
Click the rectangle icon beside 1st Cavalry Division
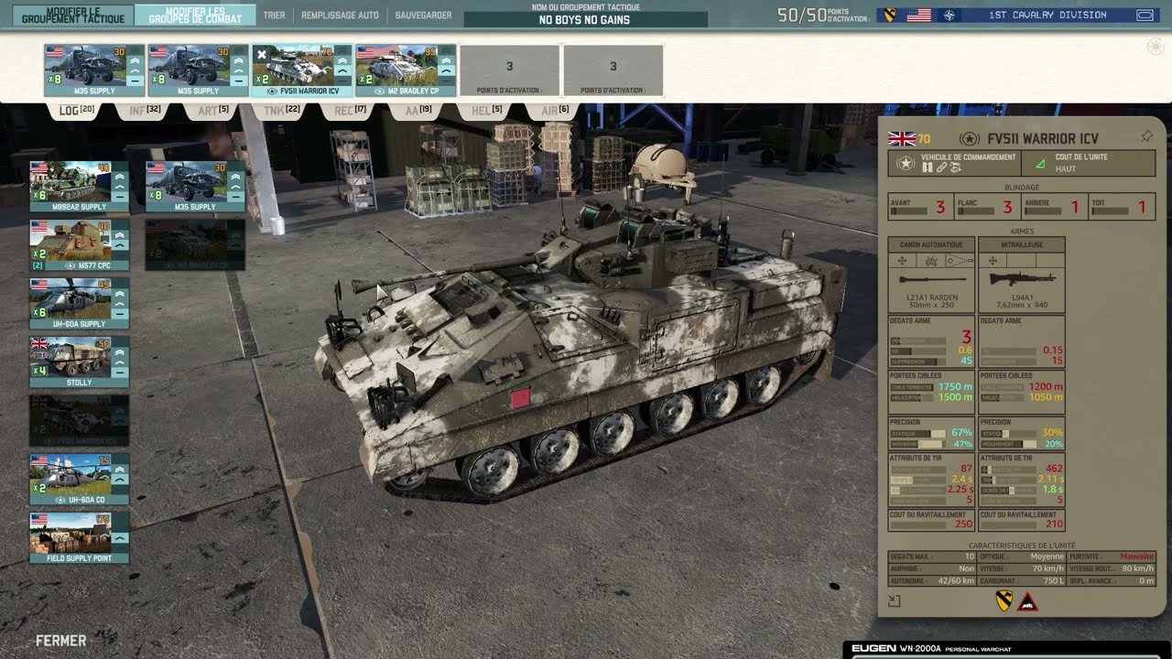1145,16
